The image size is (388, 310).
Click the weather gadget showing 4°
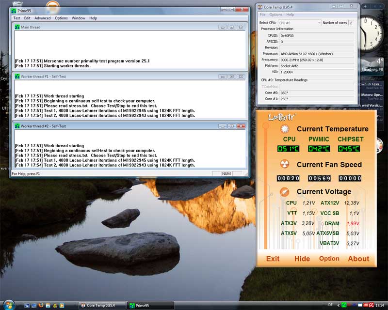click(x=372, y=65)
